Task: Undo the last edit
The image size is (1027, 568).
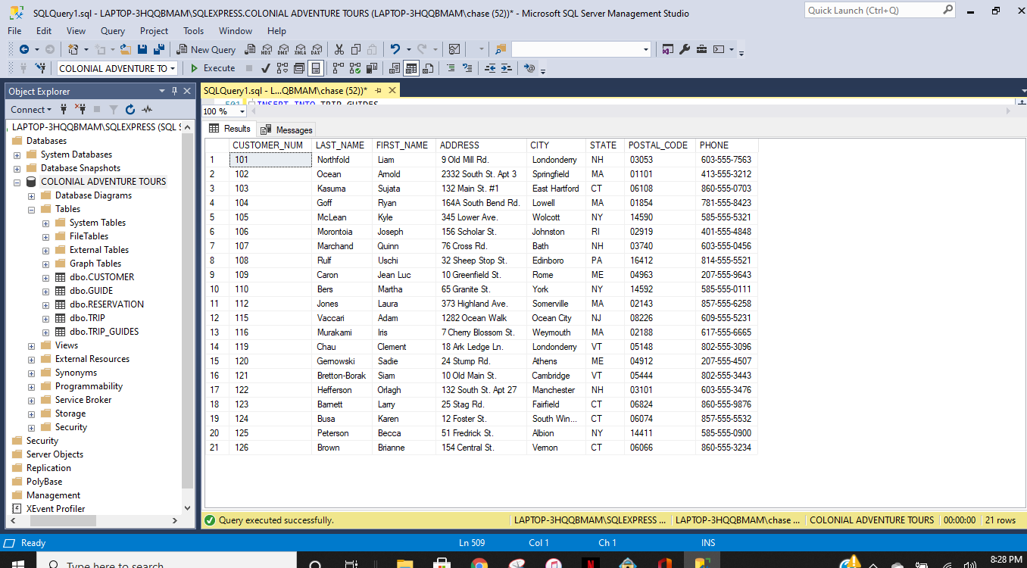Action: [395, 48]
